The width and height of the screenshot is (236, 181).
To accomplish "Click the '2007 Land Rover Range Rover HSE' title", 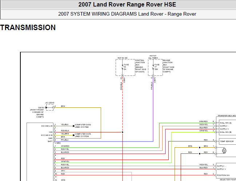I will [127, 4].
